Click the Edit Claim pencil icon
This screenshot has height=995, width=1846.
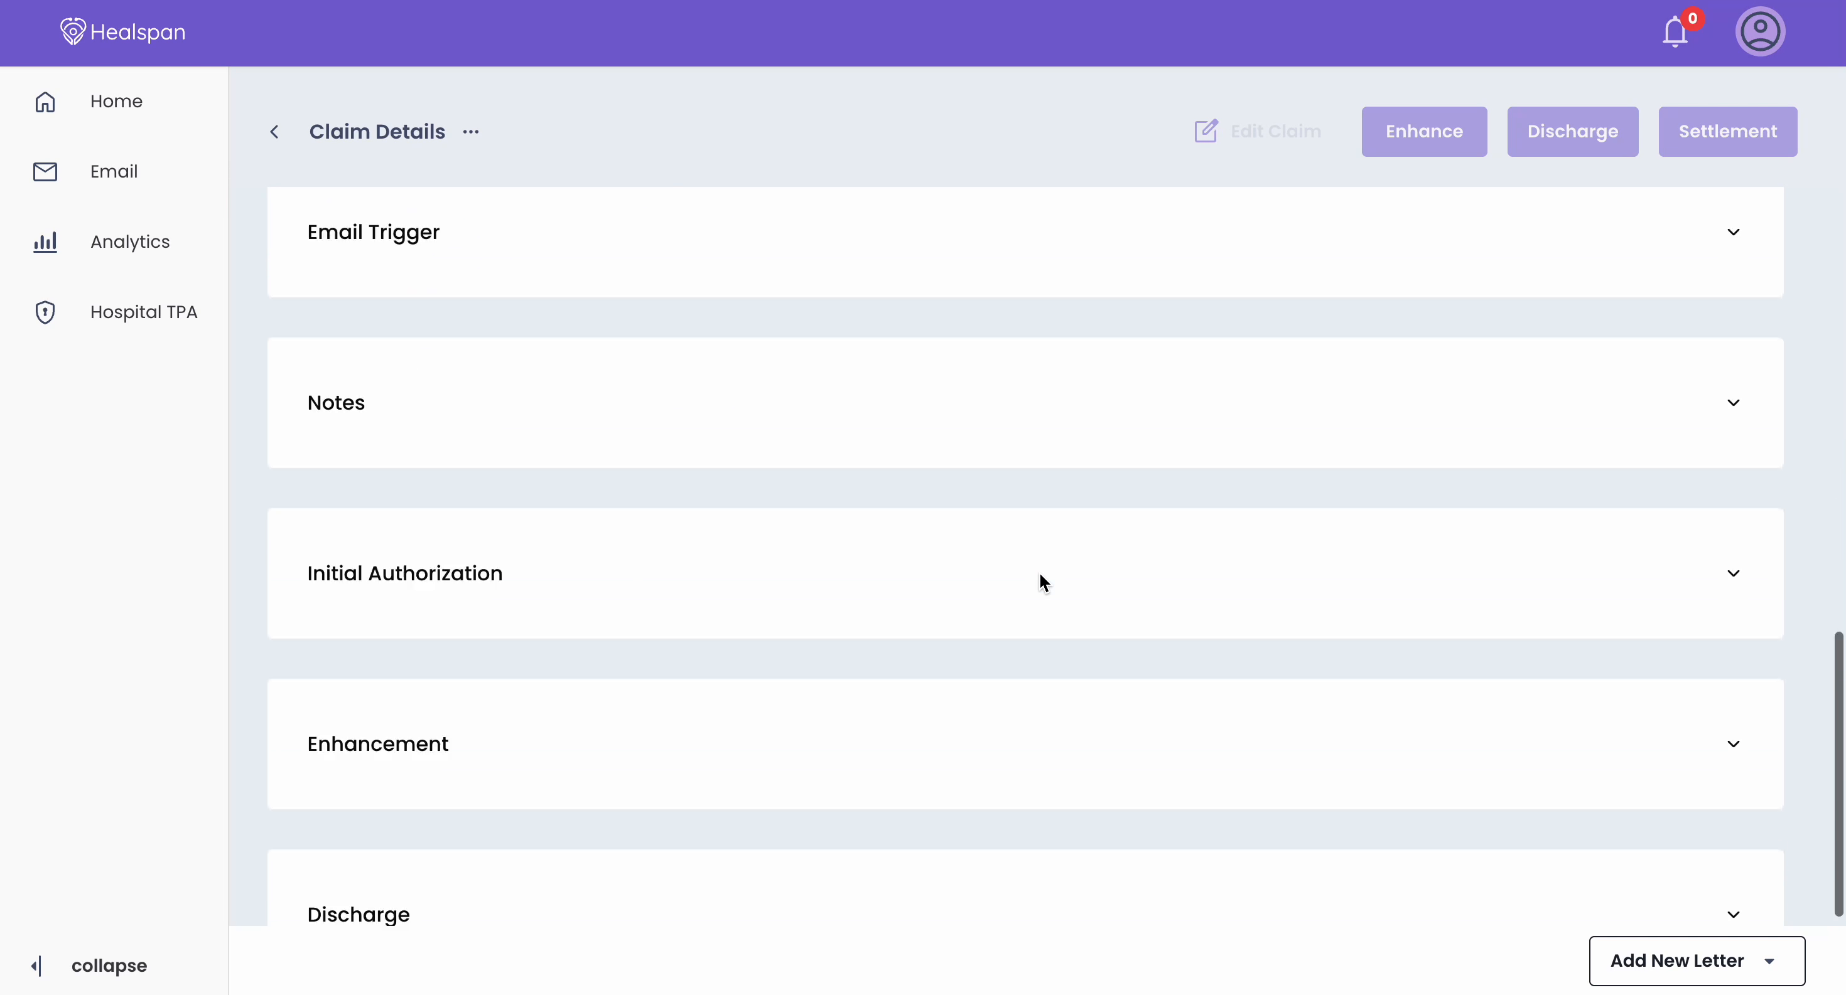pyautogui.click(x=1206, y=131)
